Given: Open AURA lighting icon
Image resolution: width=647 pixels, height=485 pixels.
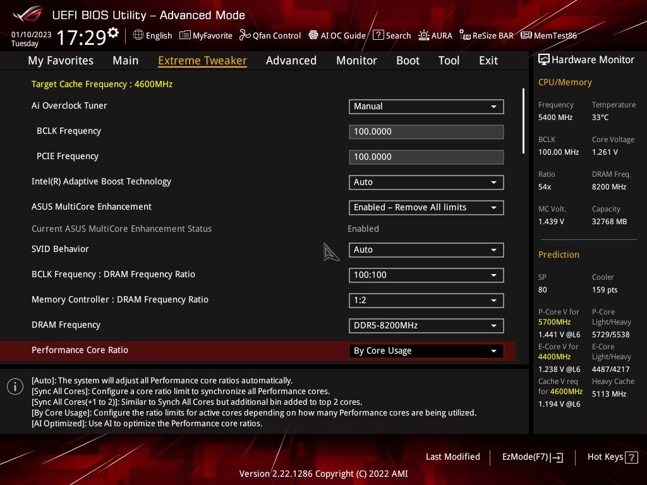Looking at the screenshot, I should click(x=424, y=35).
